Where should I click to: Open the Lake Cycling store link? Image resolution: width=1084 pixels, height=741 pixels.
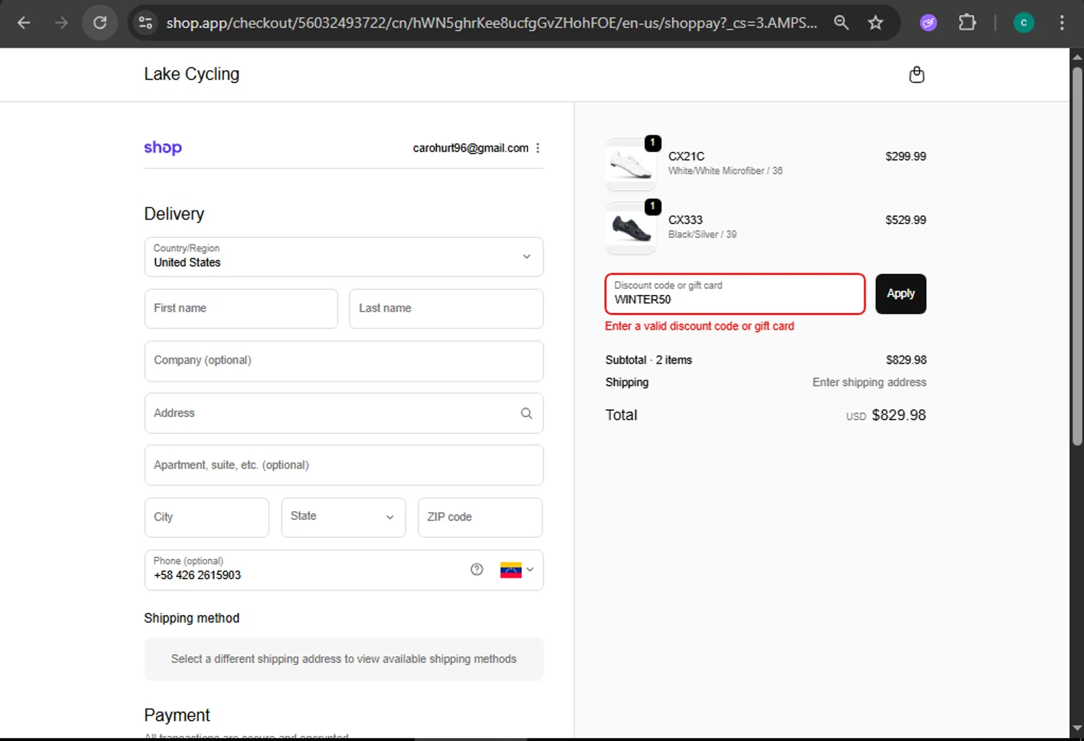tap(192, 74)
